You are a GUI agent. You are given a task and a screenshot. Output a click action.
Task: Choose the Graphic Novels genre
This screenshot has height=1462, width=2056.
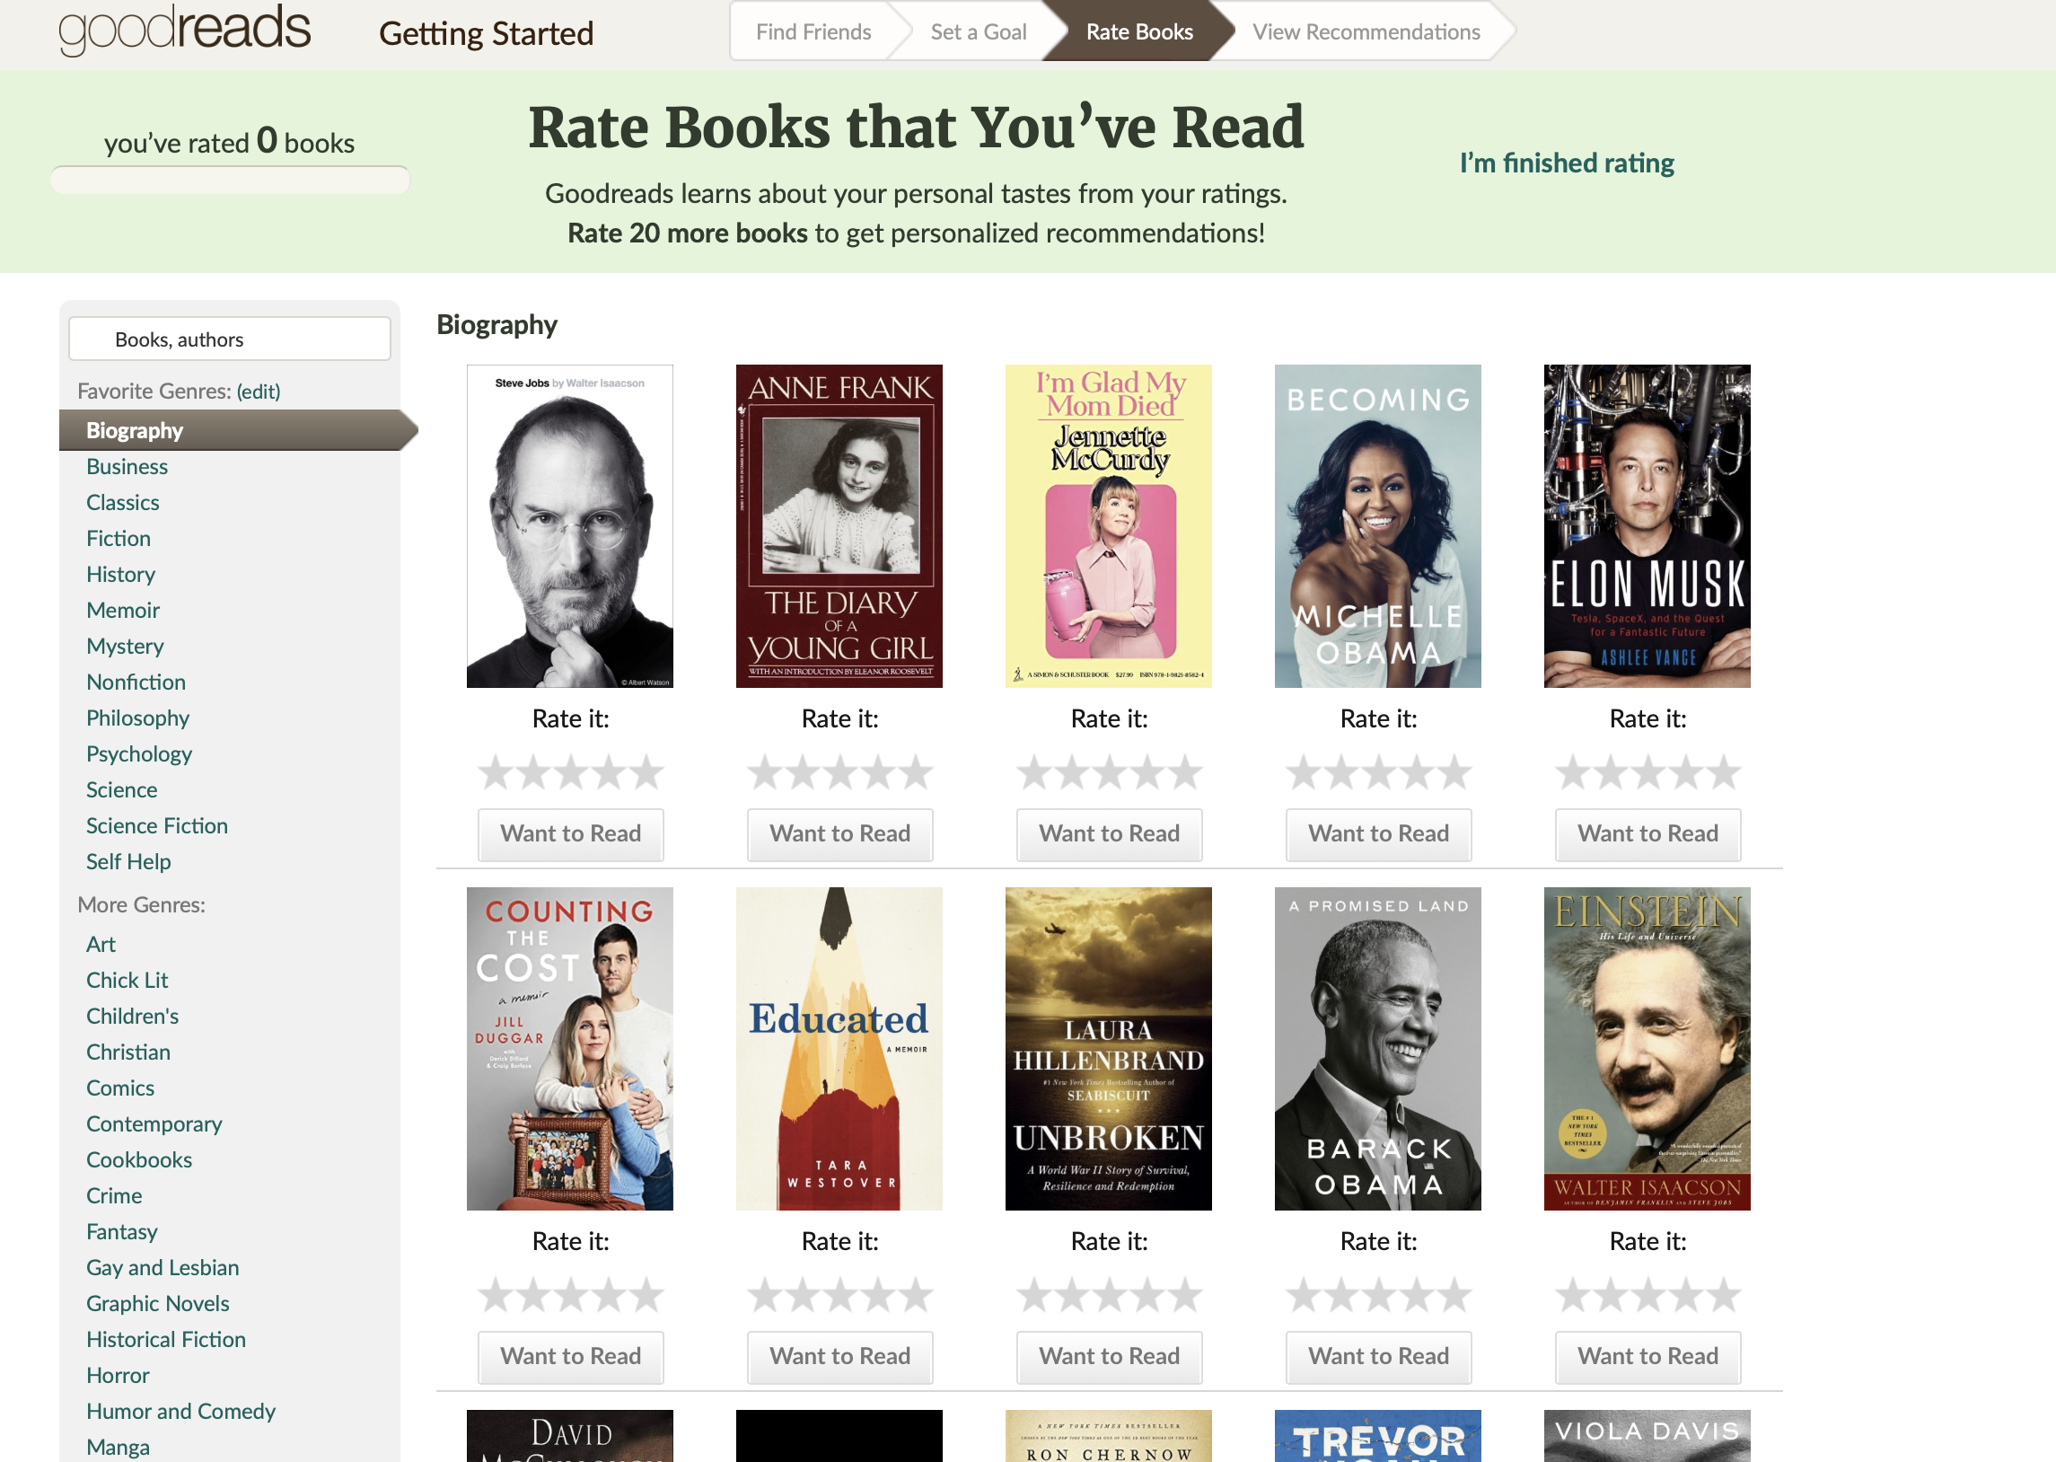pyautogui.click(x=157, y=1304)
